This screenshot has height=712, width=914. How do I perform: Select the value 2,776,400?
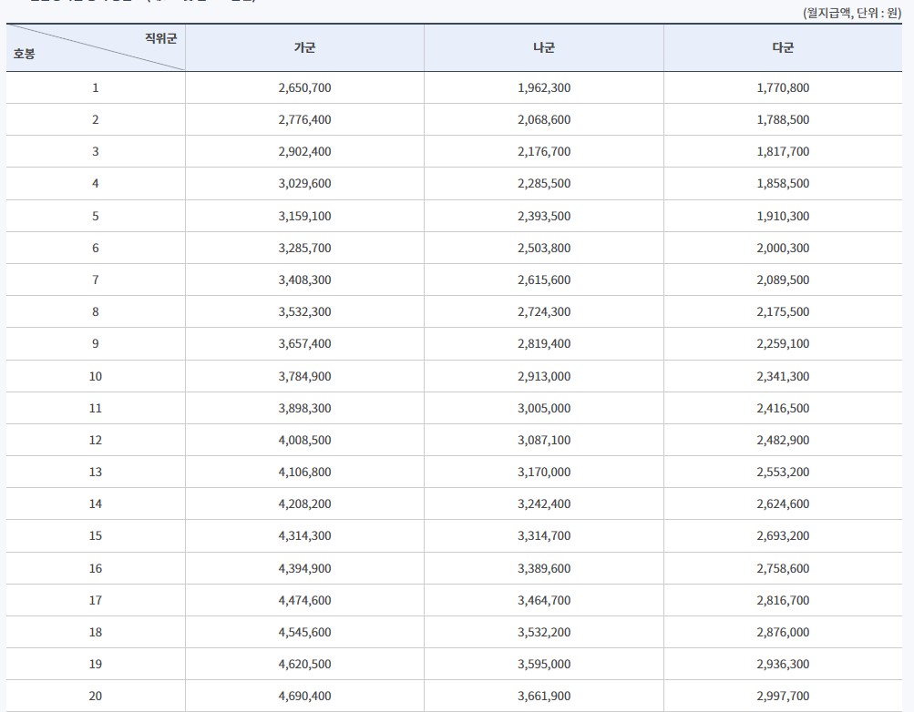[305, 120]
